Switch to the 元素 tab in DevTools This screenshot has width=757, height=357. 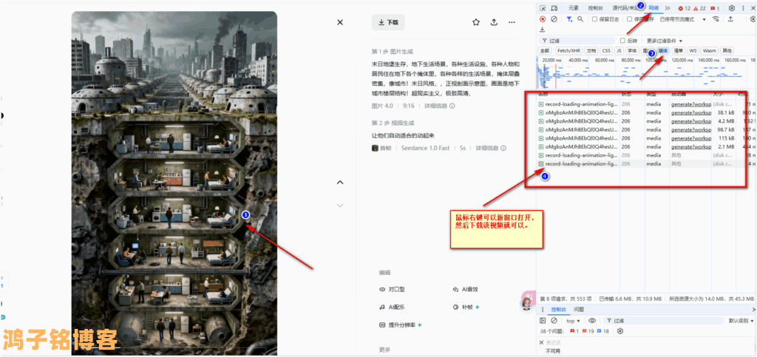pos(573,8)
